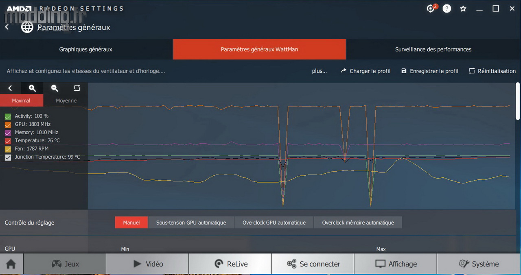This screenshot has height=275, width=521.
Task: Toggle the Activity graph checkbox
Action: [x=8, y=116]
